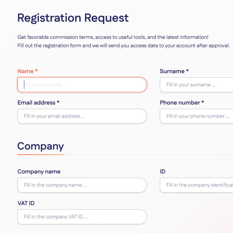Click the Phone number label text

point(180,103)
